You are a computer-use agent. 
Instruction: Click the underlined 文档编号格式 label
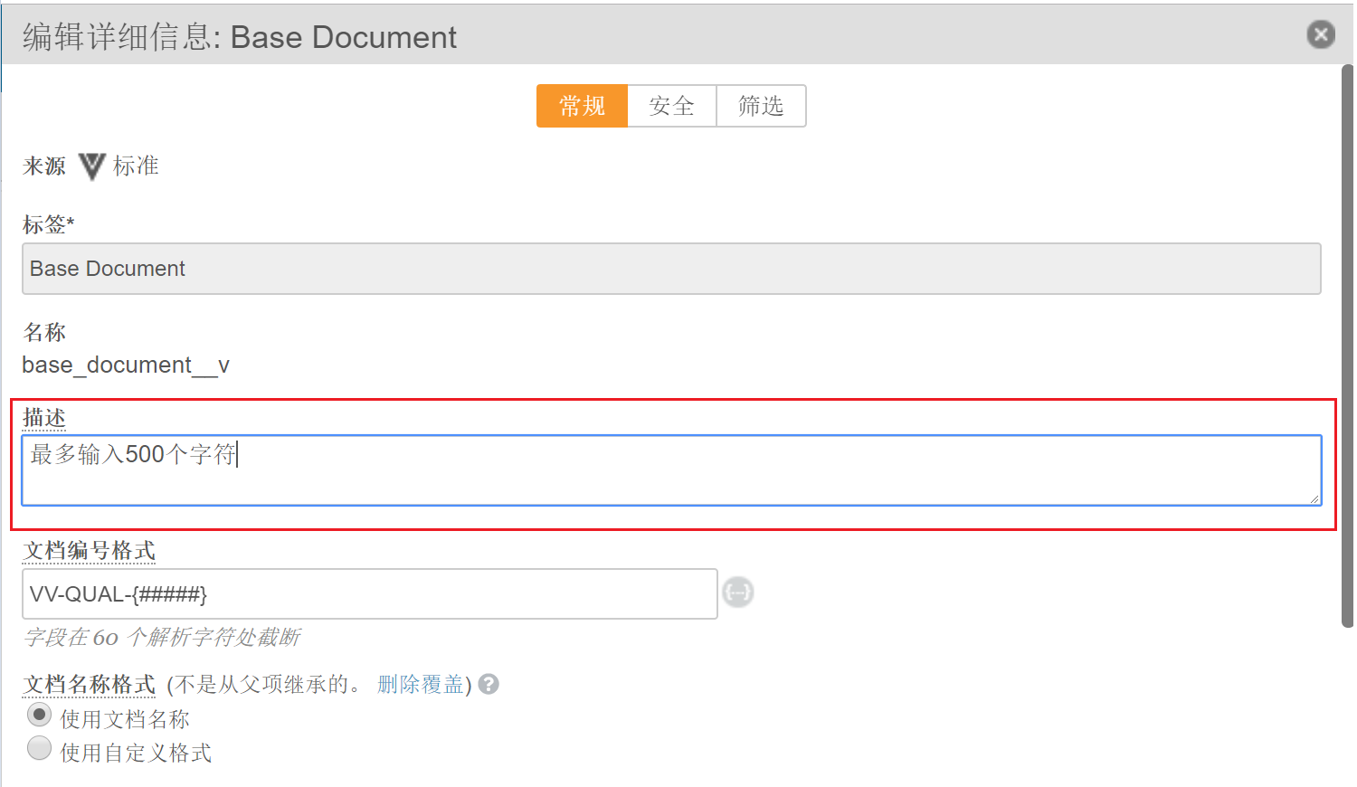pyautogui.click(x=89, y=551)
